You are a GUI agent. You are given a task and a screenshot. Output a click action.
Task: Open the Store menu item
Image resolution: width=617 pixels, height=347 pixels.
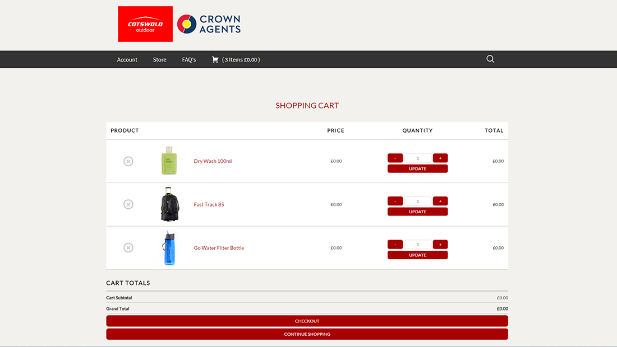click(159, 59)
